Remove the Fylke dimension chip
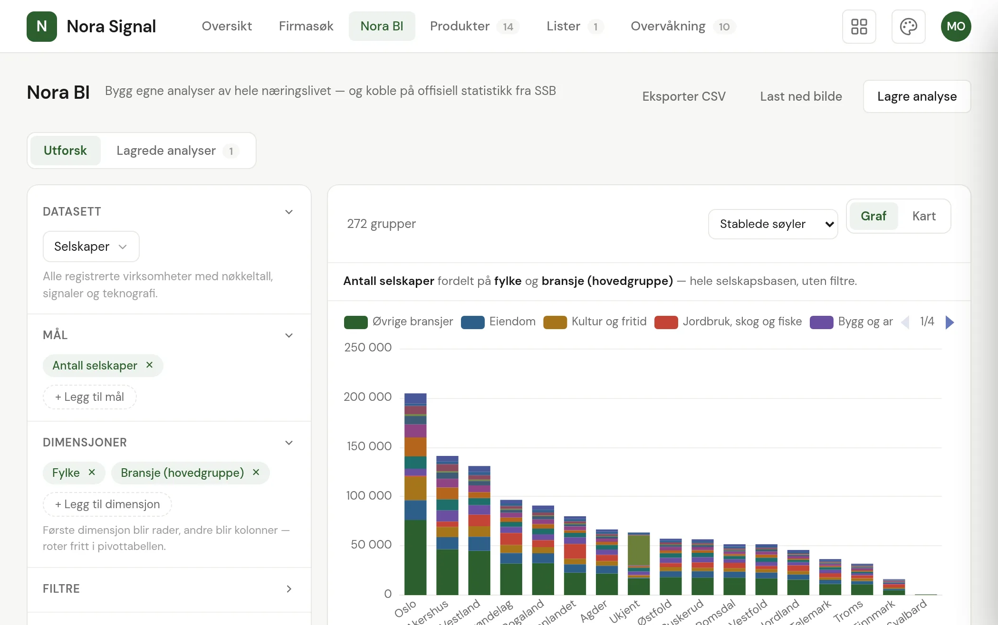The height and width of the screenshot is (625, 998). 92,472
